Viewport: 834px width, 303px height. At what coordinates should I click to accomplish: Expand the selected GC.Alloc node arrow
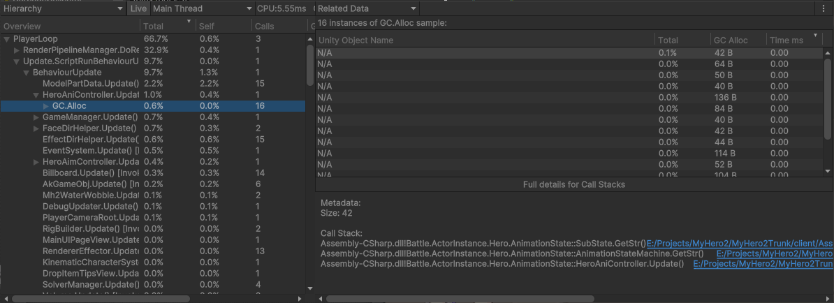click(47, 106)
